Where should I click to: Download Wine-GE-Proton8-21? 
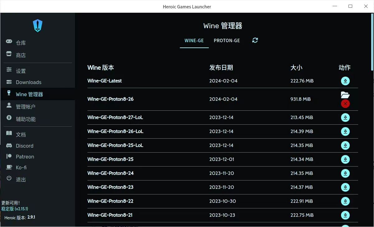pyautogui.click(x=345, y=215)
